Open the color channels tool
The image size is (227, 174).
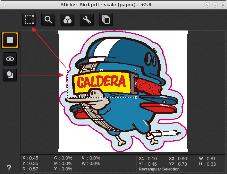67,20
